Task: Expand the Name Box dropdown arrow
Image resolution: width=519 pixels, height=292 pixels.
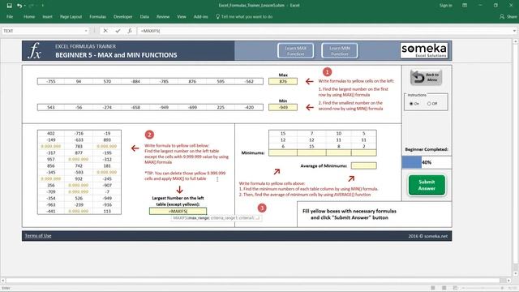Action: 86,31
